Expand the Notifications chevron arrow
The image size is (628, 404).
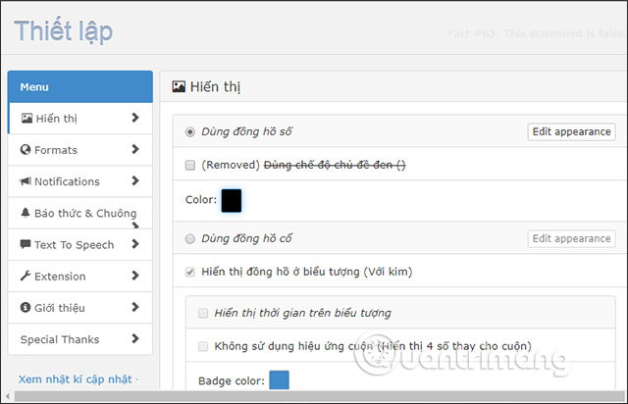coord(135,180)
